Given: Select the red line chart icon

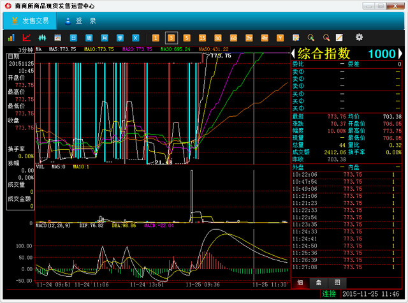Looking at the screenshot, I should tap(27, 38).
